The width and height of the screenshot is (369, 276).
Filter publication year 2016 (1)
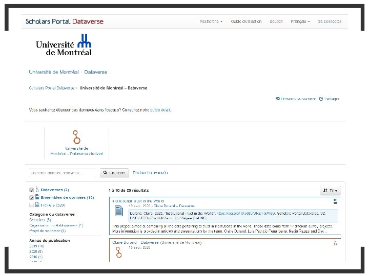(x=36, y=257)
